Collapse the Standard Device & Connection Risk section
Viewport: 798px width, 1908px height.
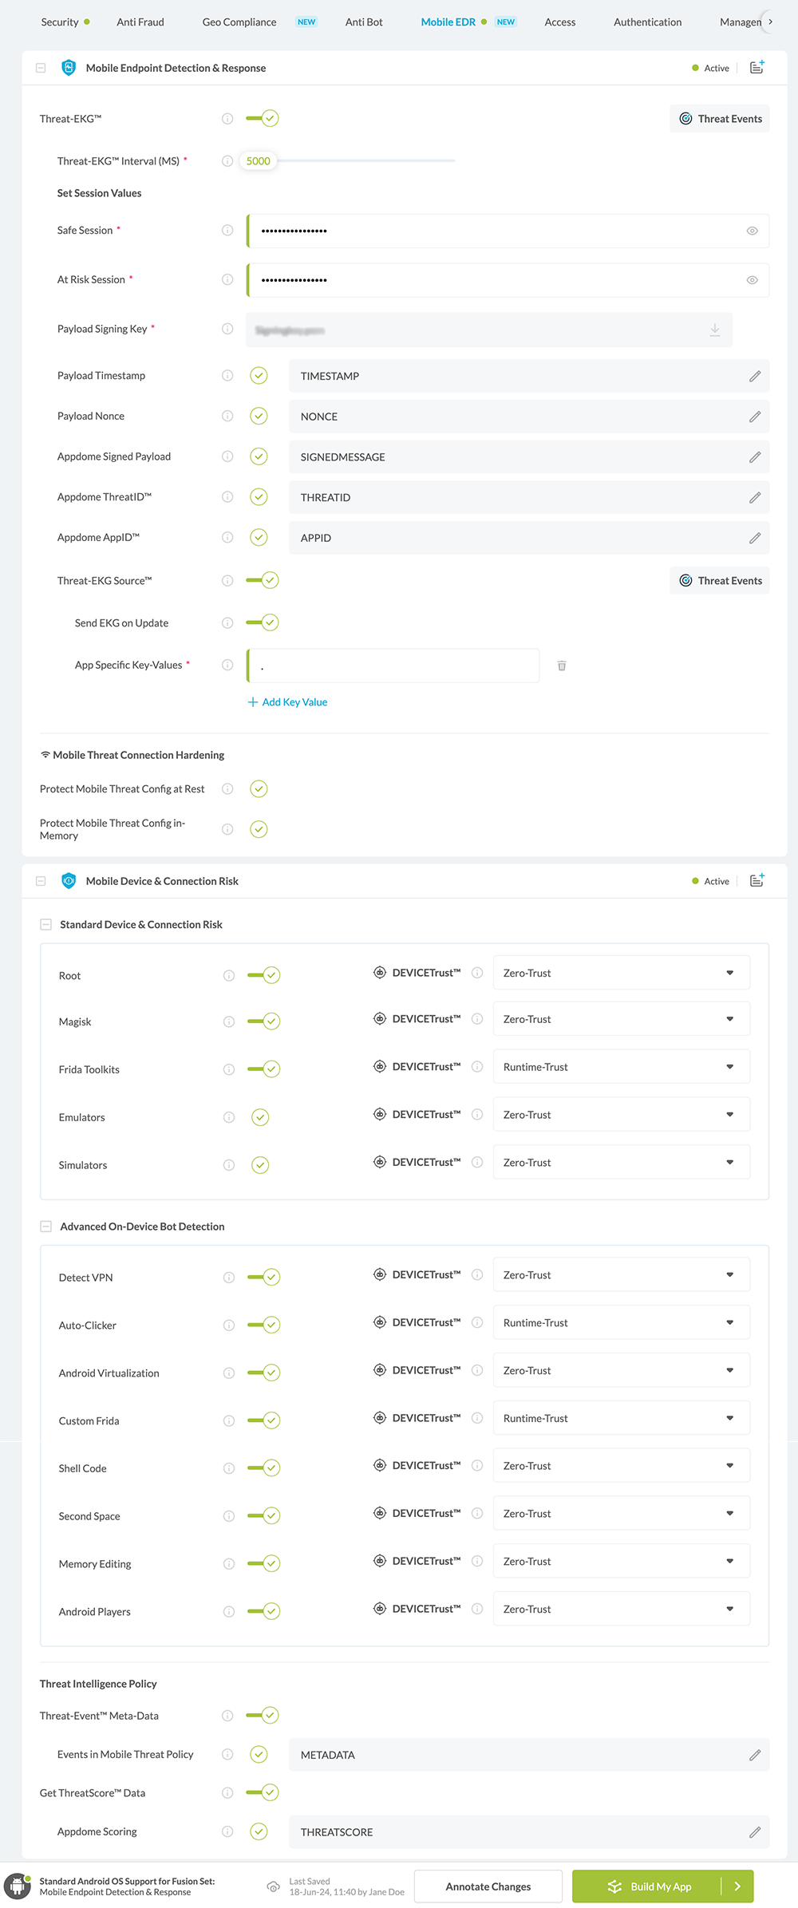tap(46, 924)
